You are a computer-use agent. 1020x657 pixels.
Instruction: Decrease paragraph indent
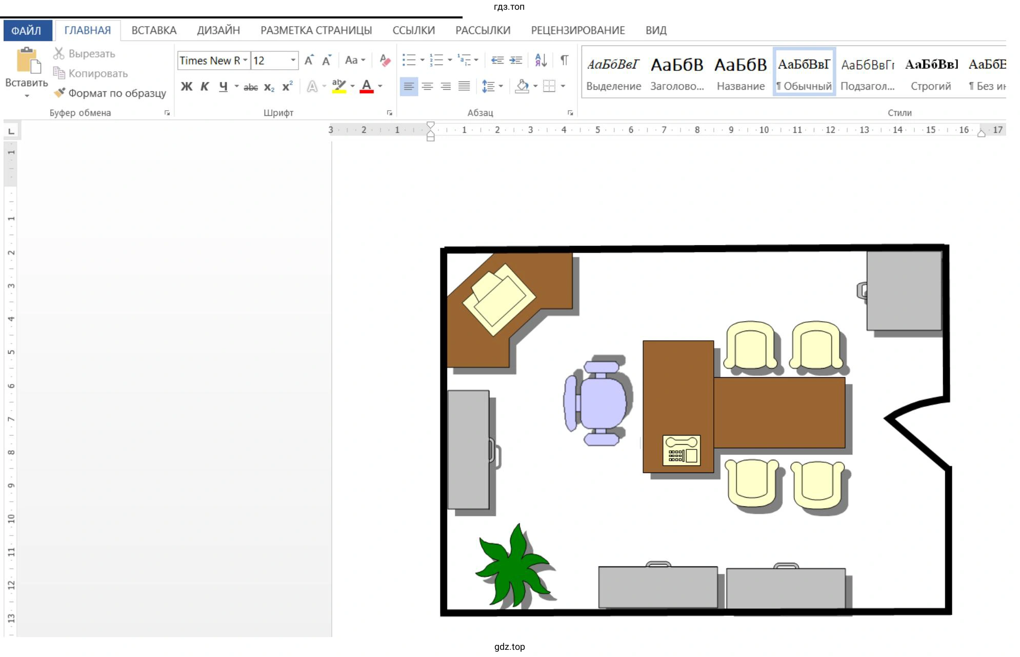(497, 60)
